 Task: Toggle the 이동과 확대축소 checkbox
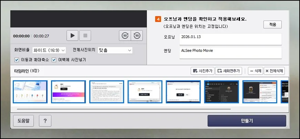[17, 60]
